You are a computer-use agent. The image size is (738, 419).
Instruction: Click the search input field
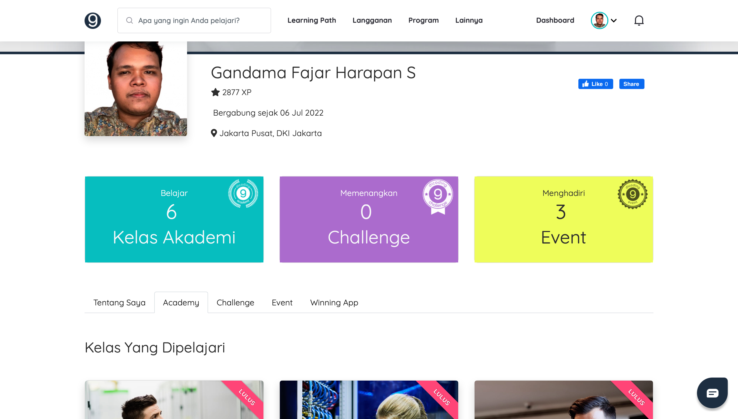click(202, 20)
